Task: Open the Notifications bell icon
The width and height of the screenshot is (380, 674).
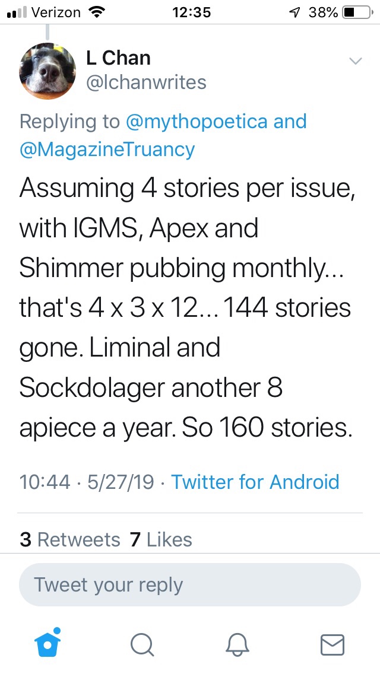Action: coord(237,644)
